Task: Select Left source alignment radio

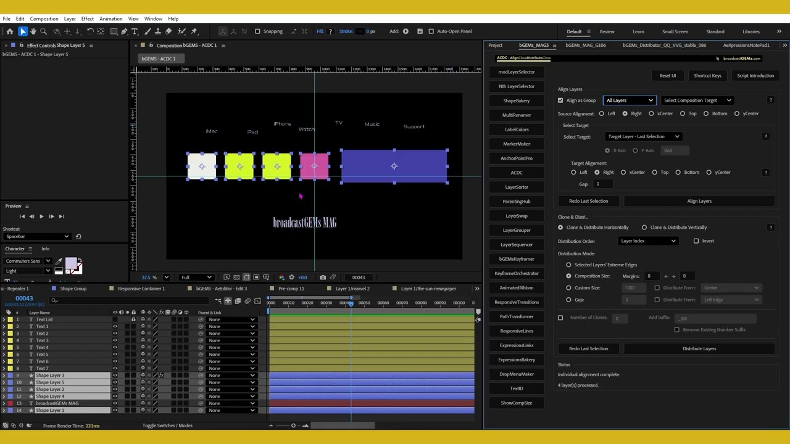Action: pos(601,113)
